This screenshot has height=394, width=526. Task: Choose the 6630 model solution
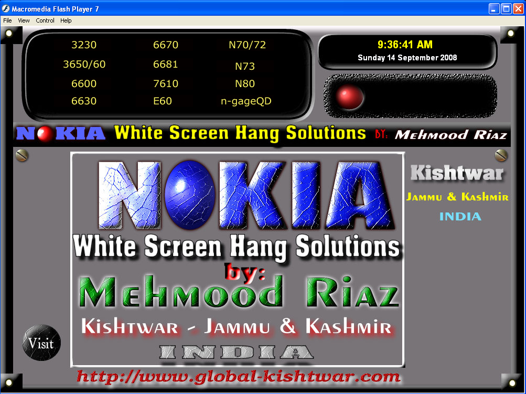84,101
